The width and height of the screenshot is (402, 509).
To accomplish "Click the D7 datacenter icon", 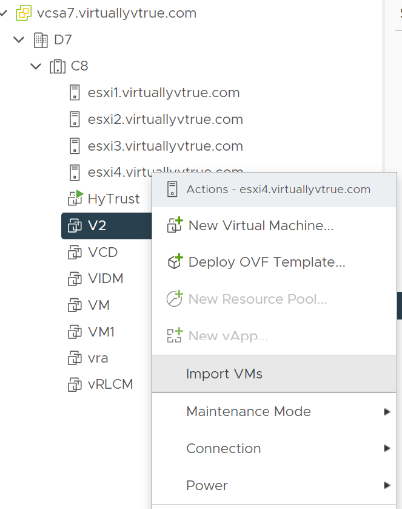I will [41, 40].
